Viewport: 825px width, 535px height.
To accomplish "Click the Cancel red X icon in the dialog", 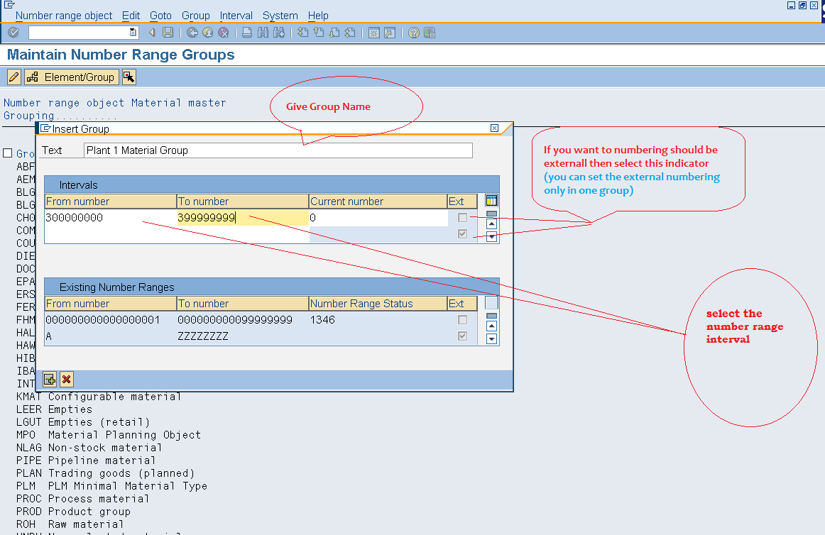I will pyautogui.click(x=65, y=379).
